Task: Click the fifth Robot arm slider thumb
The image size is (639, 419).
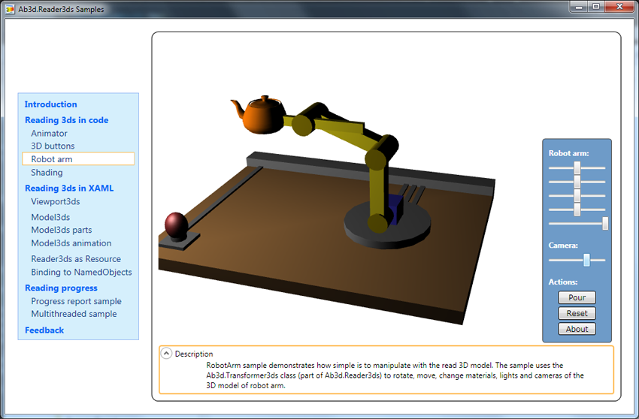Action: pos(605,223)
